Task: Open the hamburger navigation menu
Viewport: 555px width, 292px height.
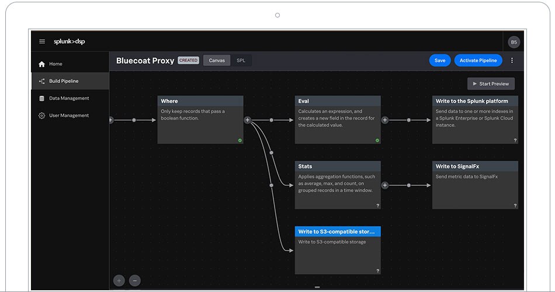Action: coord(42,41)
